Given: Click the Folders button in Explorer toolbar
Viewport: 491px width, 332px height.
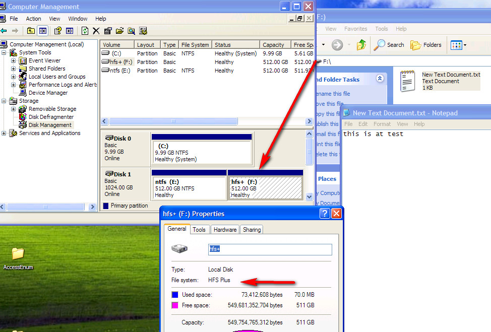Looking at the screenshot, I should (x=426, y=45).
